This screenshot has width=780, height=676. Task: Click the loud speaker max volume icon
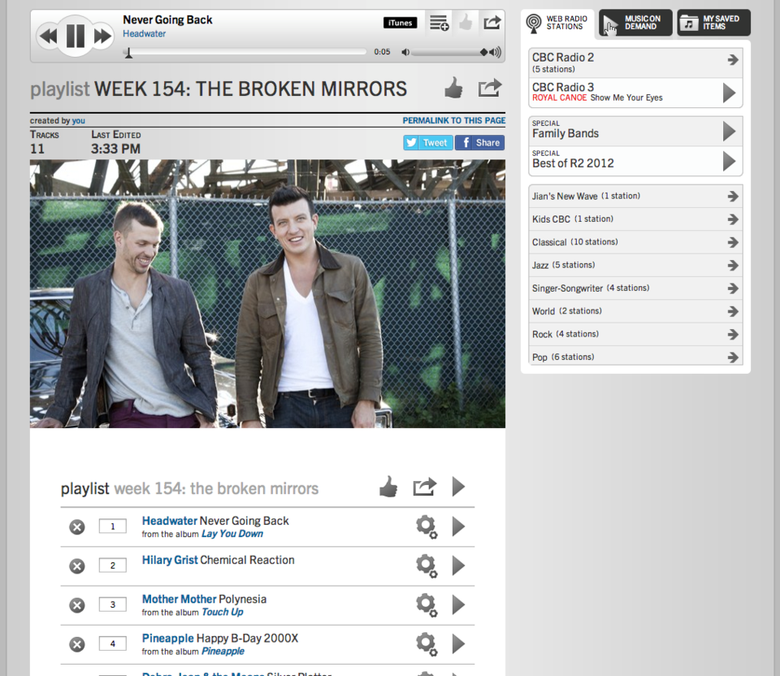pyautogui.click(x=495, y=52)
